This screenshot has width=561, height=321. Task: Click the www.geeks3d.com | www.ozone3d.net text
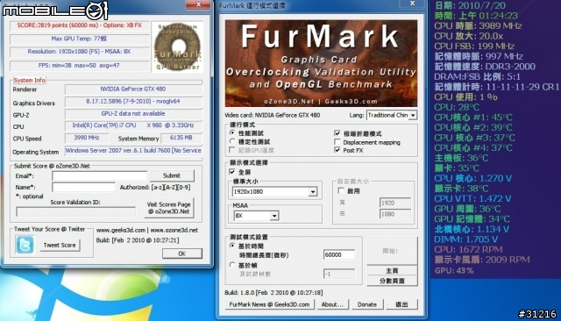(147, 230)
